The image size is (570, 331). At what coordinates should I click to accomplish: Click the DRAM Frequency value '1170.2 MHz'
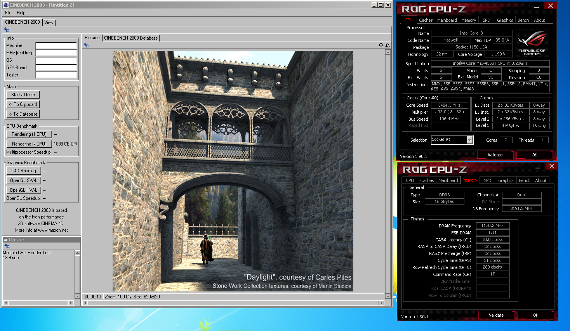[x=492, y=225]
